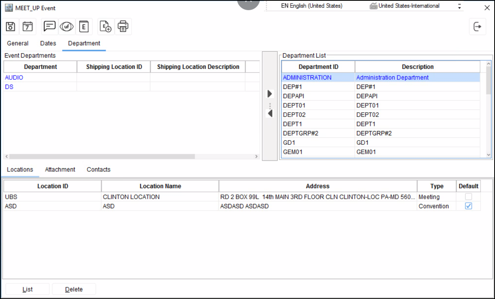Click the 'uf' eye icon
Screen dimensions: 495x299
click(x=67, y=27)
